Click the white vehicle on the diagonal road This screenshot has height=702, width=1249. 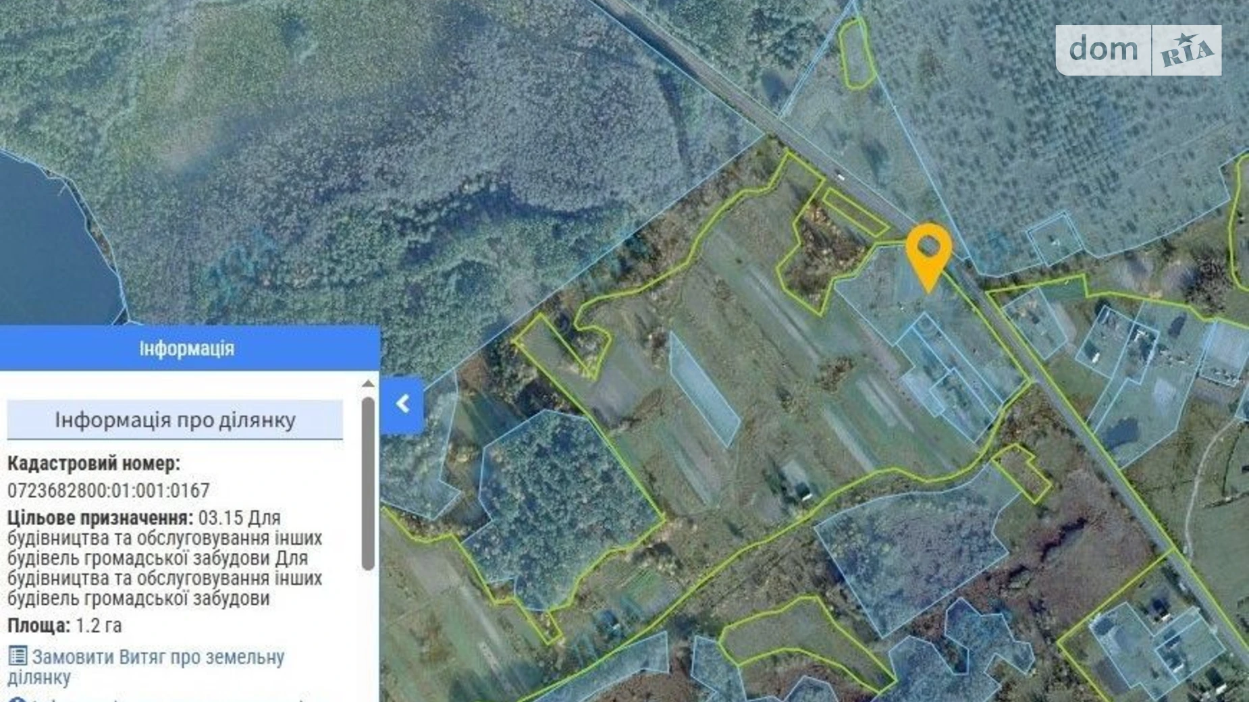[840, 177]
